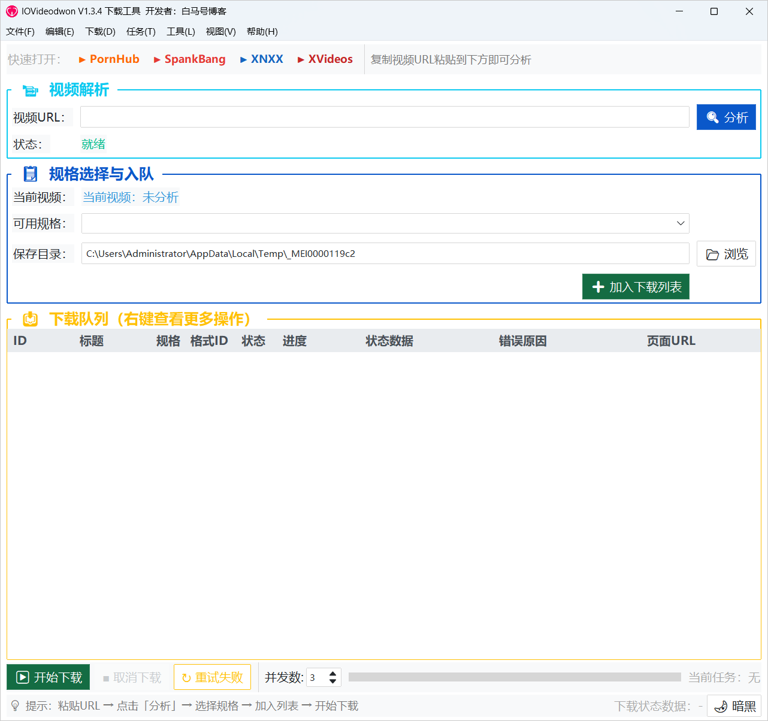This screenshot has width=768, height=721.
Task: Click the 重试失败 retry button
Action: coord(212,677)
